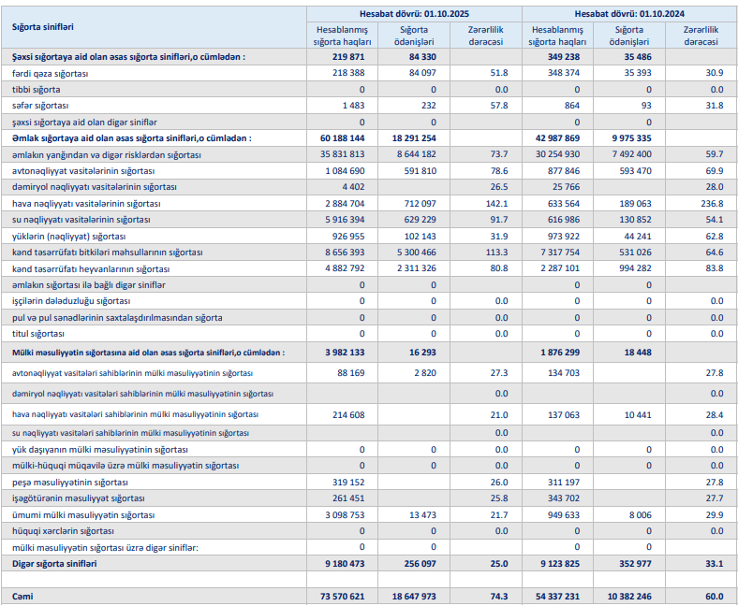Select the "Hesabat dövrü: 01.10.2024" header cell
This screenshot has height=606, width=738.
click(641, 14)
